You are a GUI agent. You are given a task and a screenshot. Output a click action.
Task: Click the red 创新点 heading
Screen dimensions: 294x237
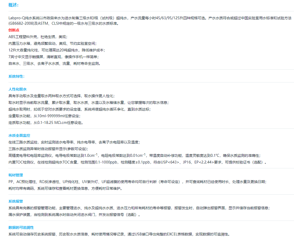pyautogui.click(x=14, y=30)
